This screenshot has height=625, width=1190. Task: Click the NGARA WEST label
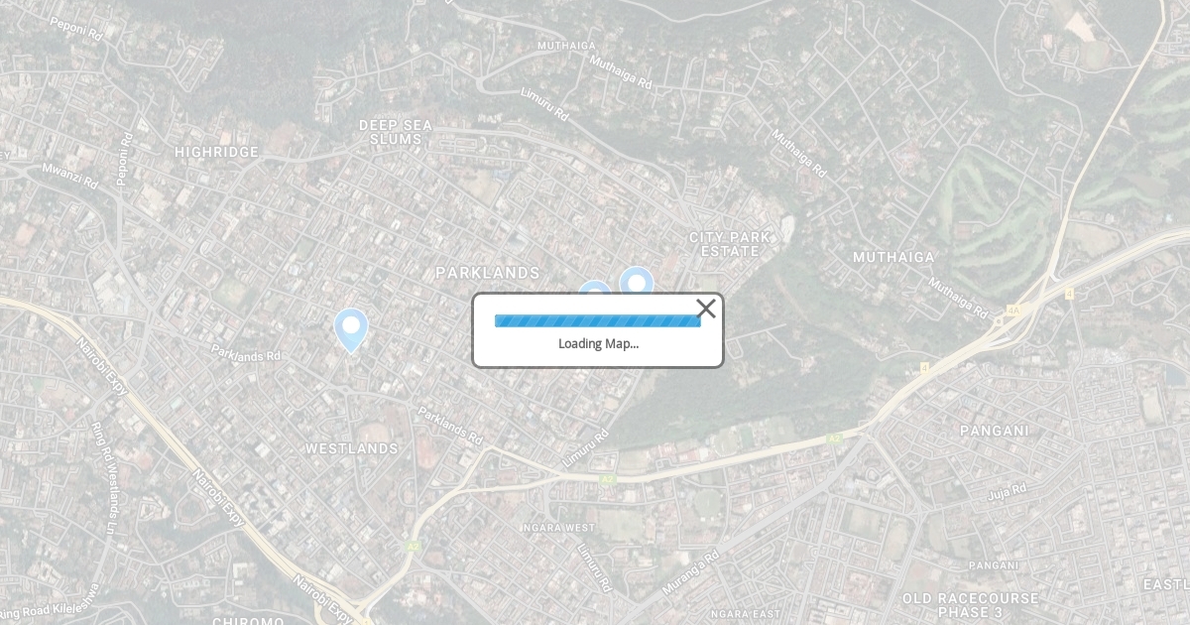(x=559, y=528)
